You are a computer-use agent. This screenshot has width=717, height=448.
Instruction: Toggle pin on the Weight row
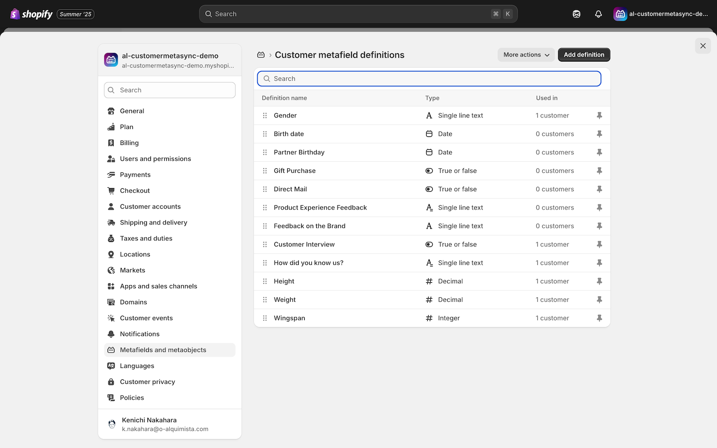[x=599, y=300]
